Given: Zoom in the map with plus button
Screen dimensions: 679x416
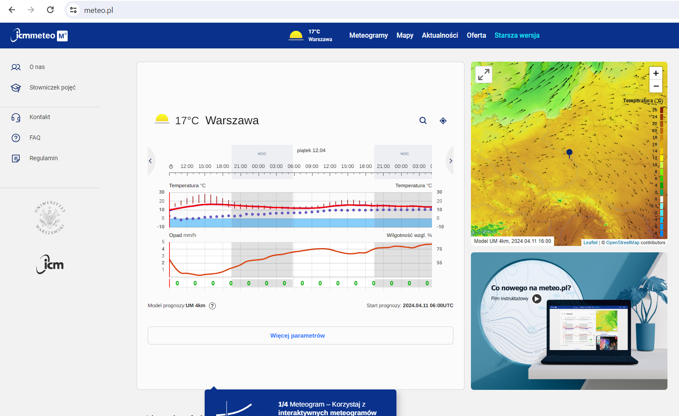Looking at the screenshot, I should pyautogui.click(x=656, y=73).
